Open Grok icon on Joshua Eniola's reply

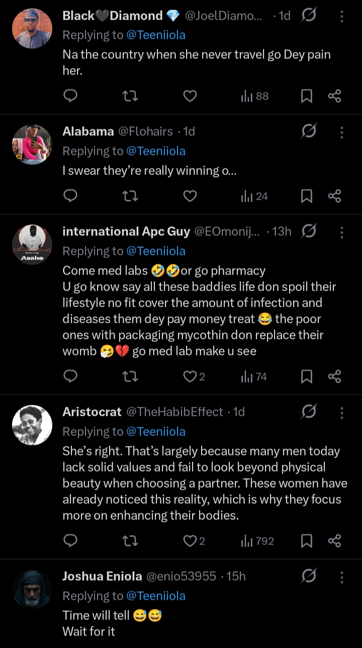point(308,576)
